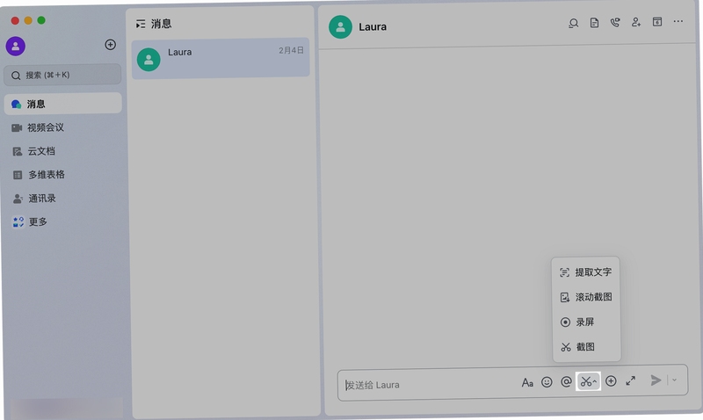
Task: Open the user profile avatar
Action: pyautogui.click(x=16, y=47)
